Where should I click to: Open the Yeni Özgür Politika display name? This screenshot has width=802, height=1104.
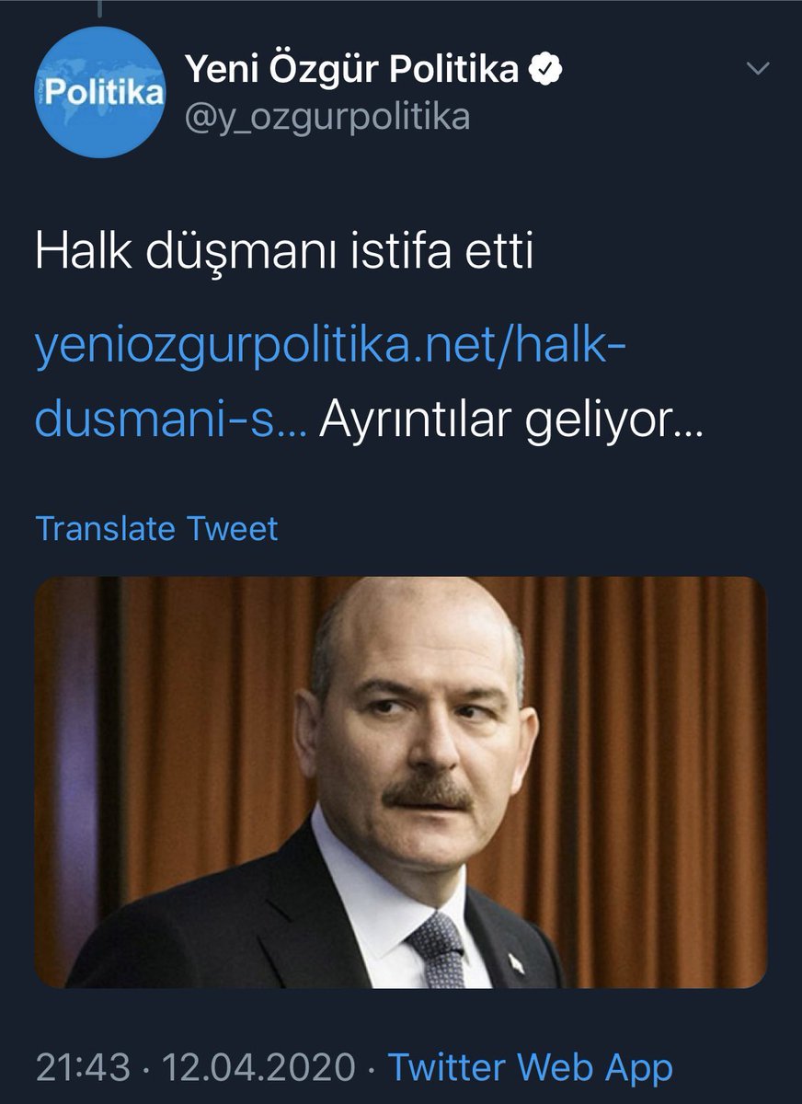(x=352, y=70)
